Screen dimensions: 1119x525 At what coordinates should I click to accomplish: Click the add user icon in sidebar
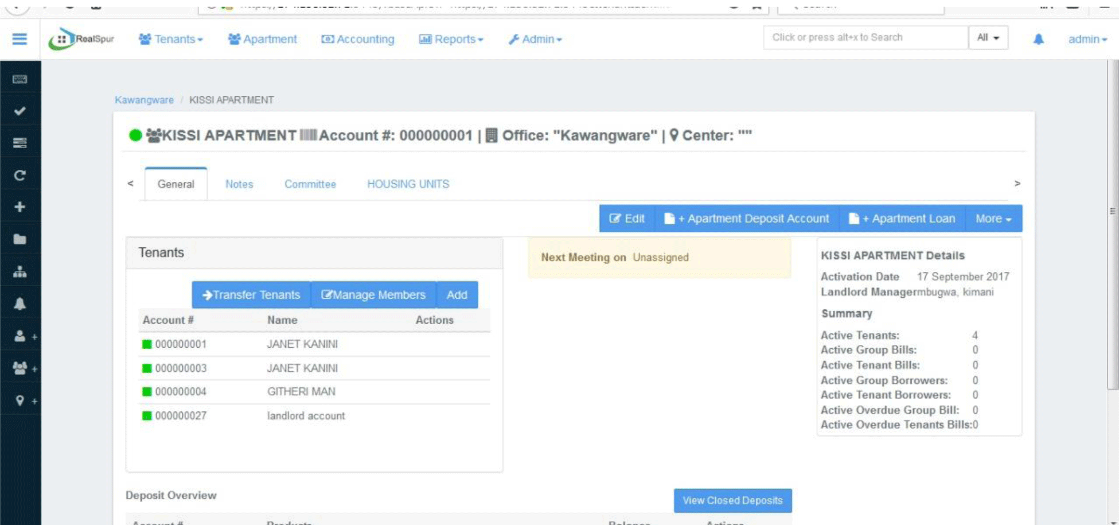click(x=25, y=336)
